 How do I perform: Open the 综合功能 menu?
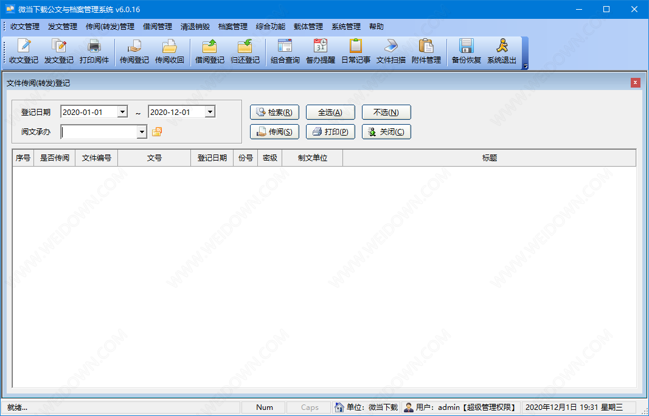[270, 27]
